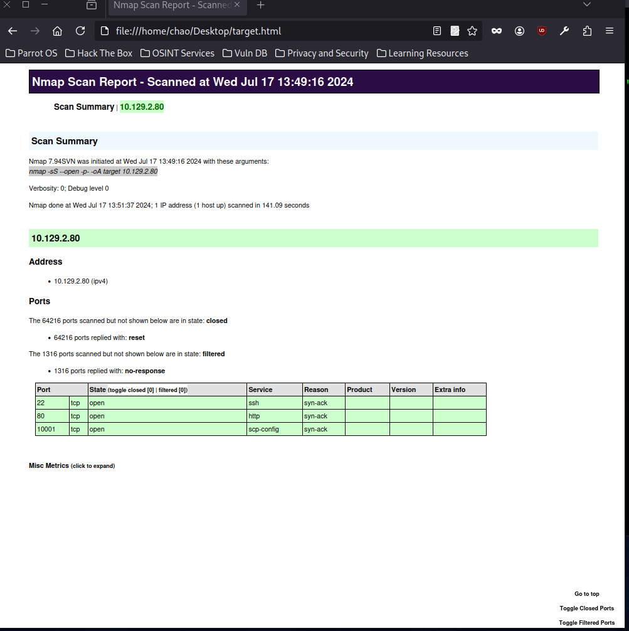Click Toggle Closed Ports link
The width and height of the screenshot is (629, 631).
587,608
